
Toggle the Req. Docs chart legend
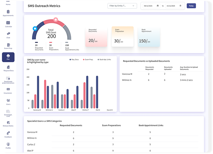(74, 60)
